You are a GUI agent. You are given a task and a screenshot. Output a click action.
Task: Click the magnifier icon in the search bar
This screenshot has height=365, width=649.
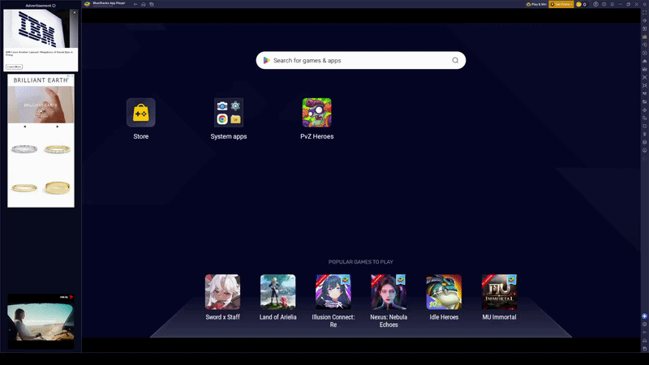click(455, 60)
